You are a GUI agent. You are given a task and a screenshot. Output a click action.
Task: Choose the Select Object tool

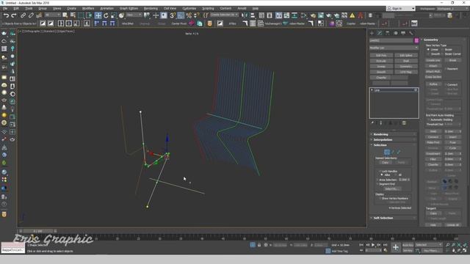click(x=65, y=15)
